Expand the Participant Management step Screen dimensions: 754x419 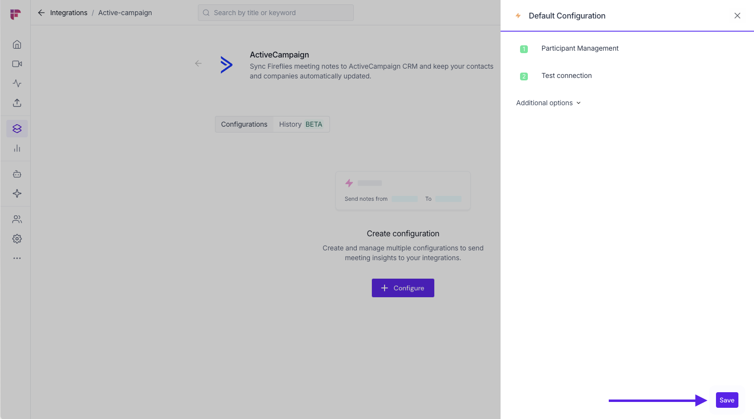[x=580, y=48]
